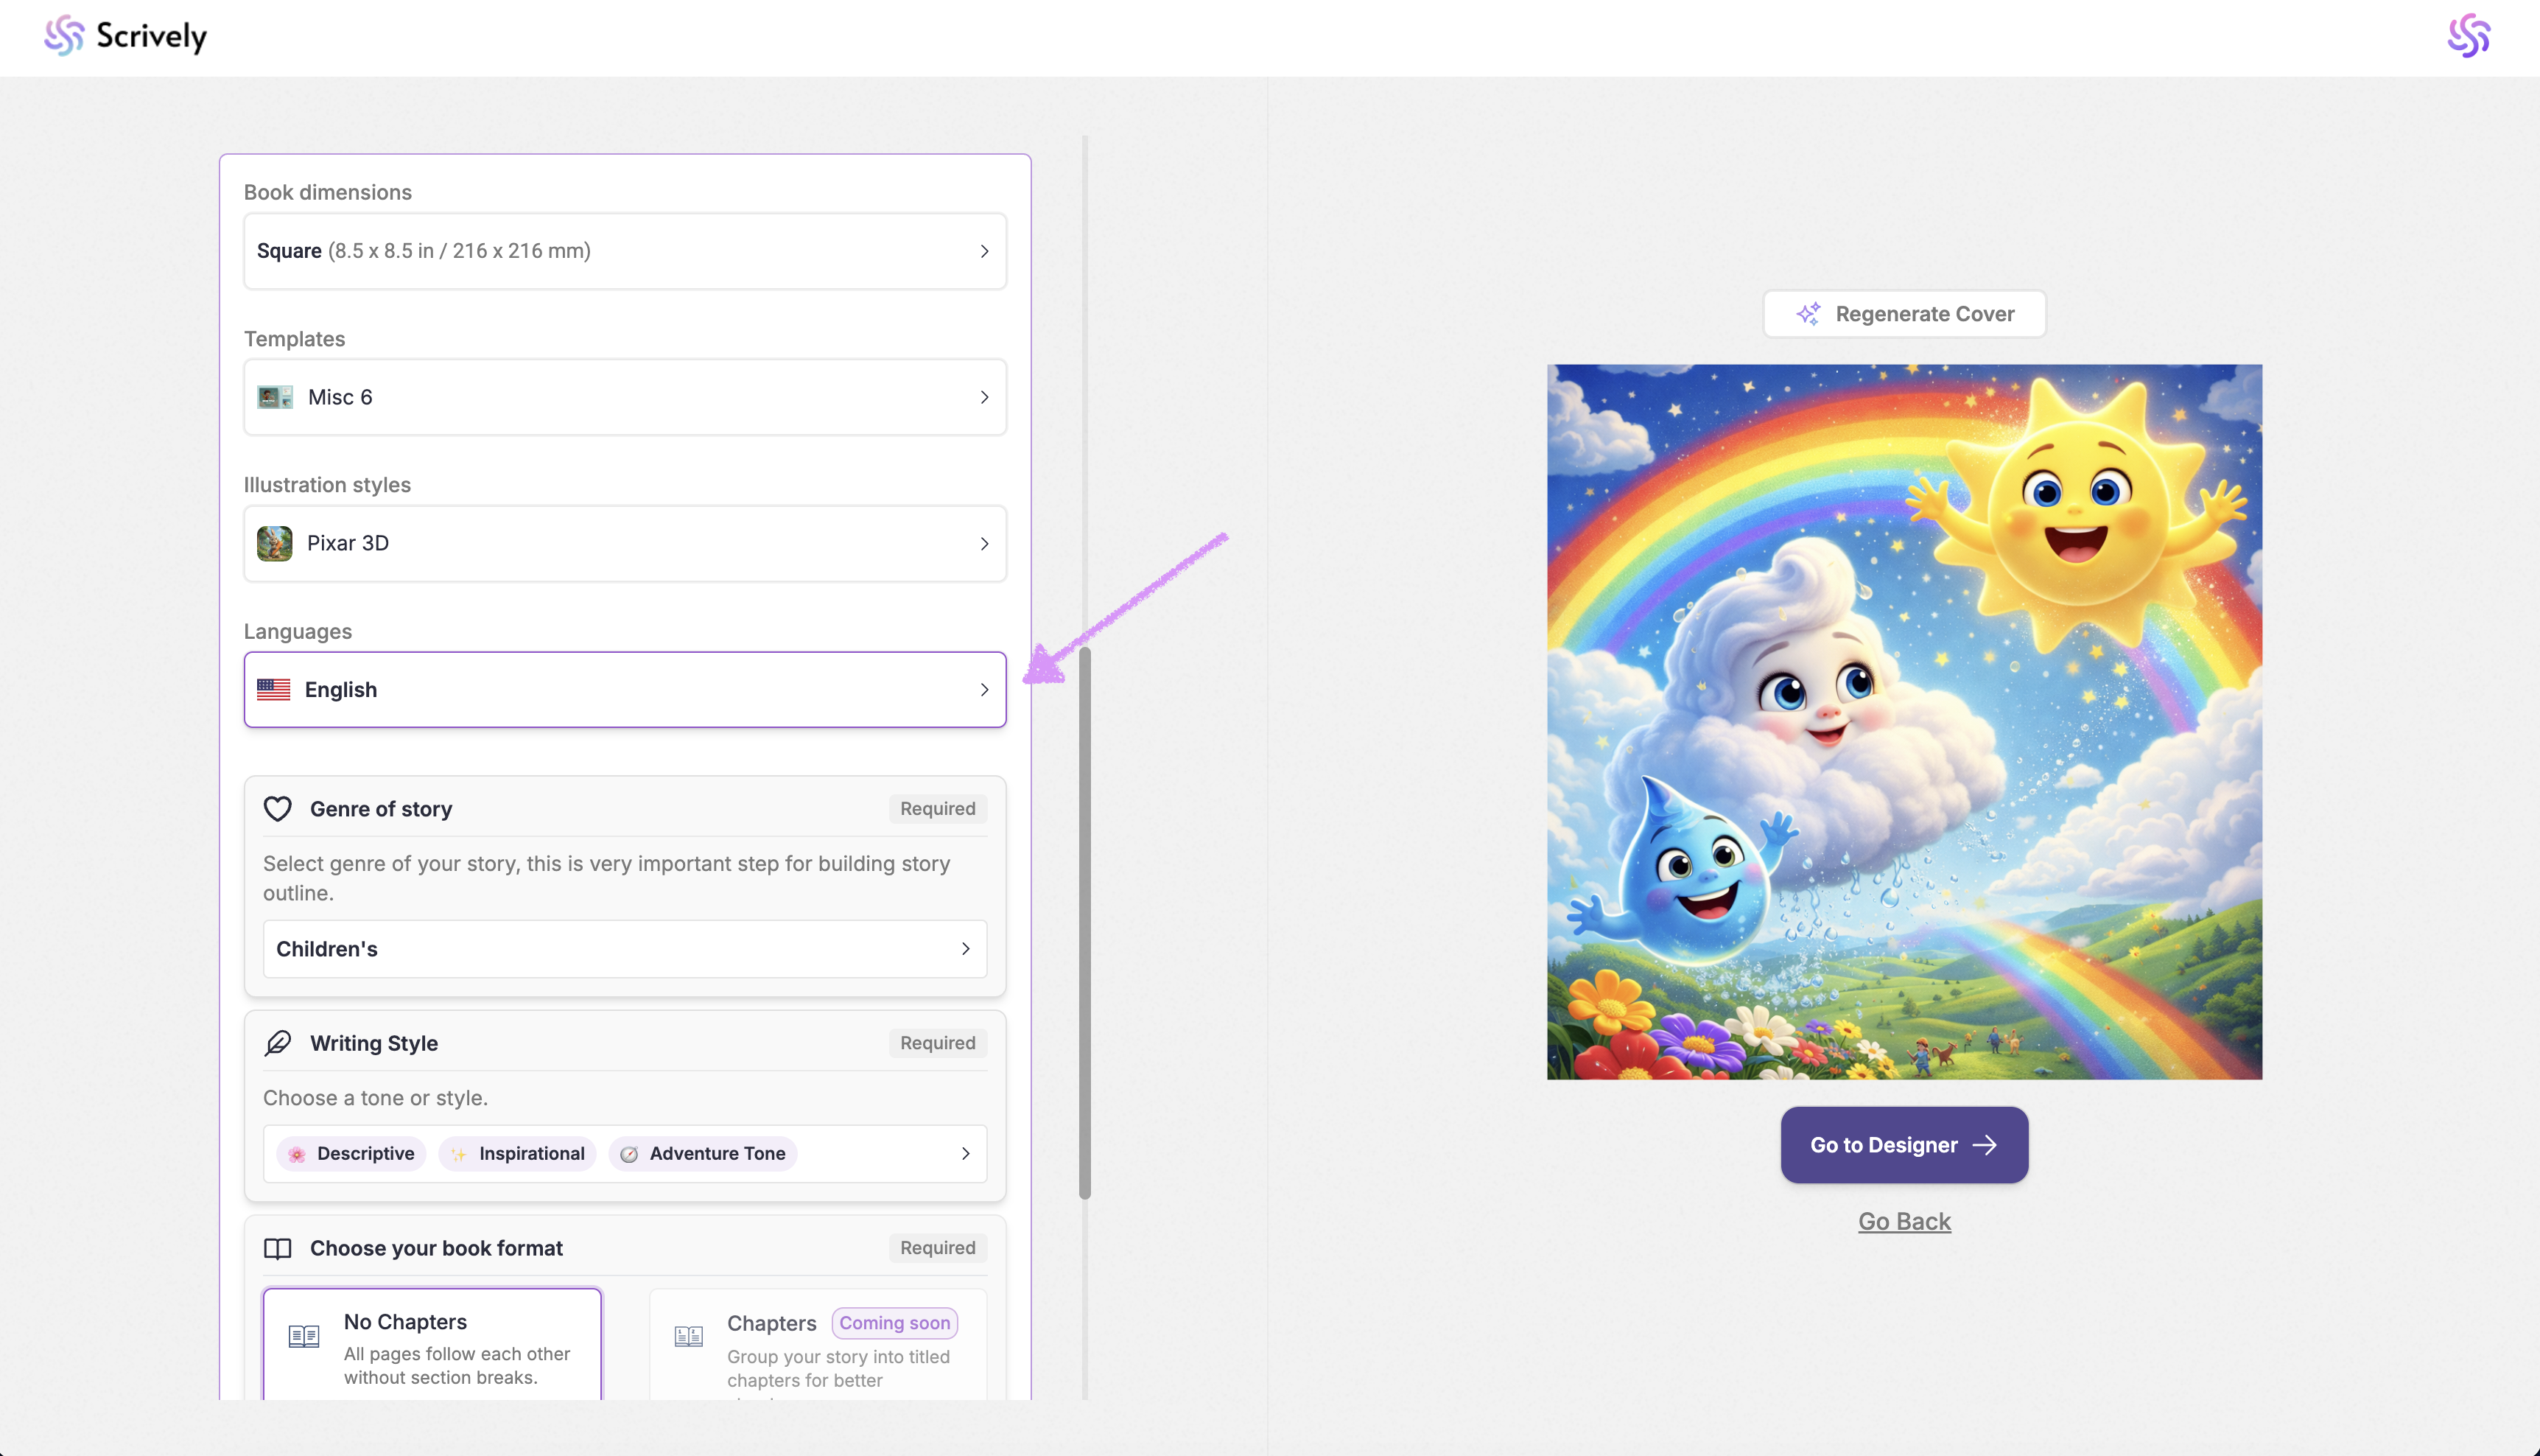This screenshot has height=1456, width=2540.
Task: Select the Chapters format option
Action: click(x=817, y=1345)
